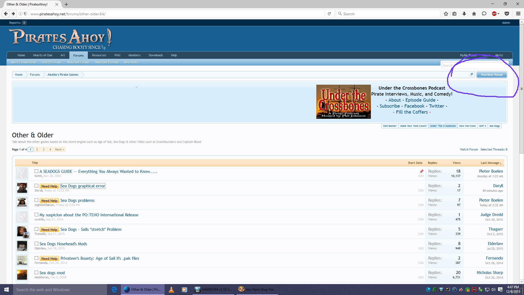Check the box for Privateer's Bounty .pak files
524x295 pixels.
36,258
